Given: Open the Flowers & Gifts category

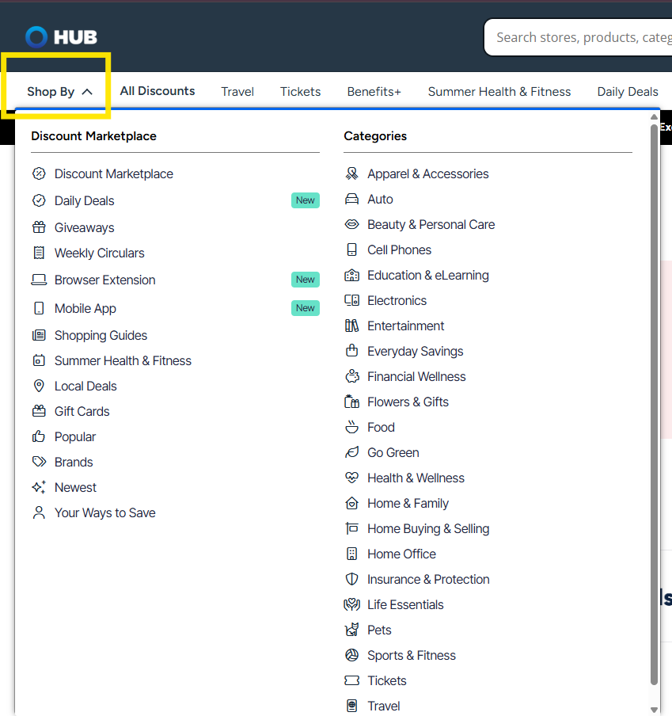Looking at the screenshot, I should pos(408,402).
